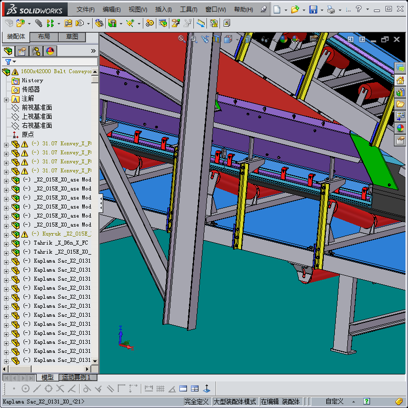Open the filter dropdown in the feature tree
Image resolution: width=408 pixels, height=408 pixels.
[x=11, y=62]
